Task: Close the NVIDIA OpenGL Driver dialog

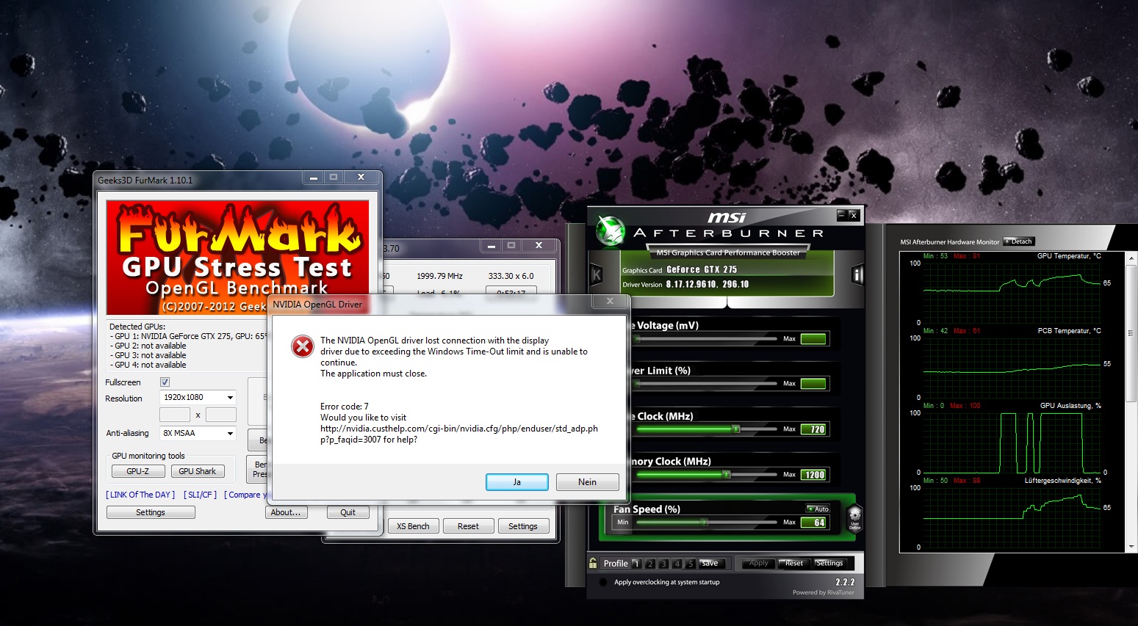Action: coord(610,301)
